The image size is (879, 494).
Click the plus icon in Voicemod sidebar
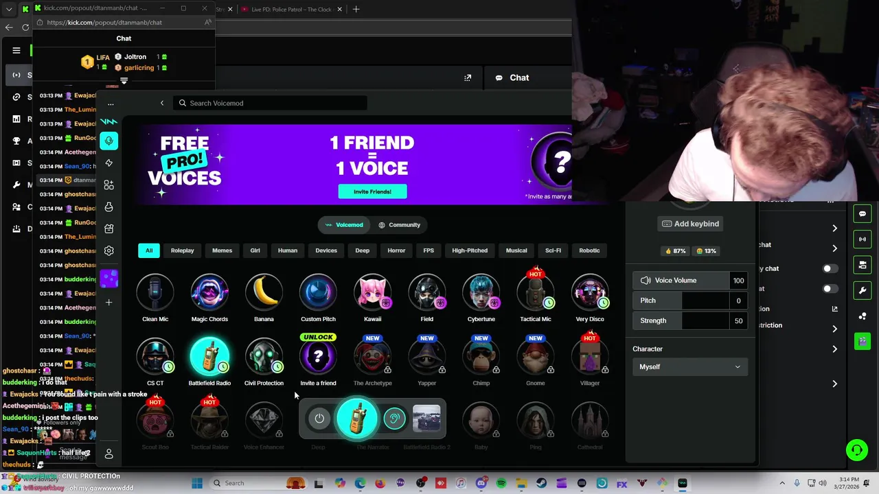click(109, 302)
